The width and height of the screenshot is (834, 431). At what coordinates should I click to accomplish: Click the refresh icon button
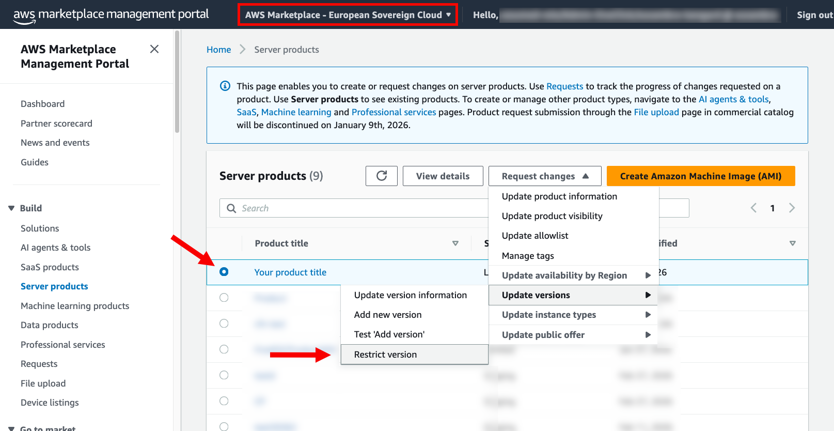coord(382,176)
